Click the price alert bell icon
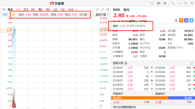 pyautogui.click(x=176, y=20)
